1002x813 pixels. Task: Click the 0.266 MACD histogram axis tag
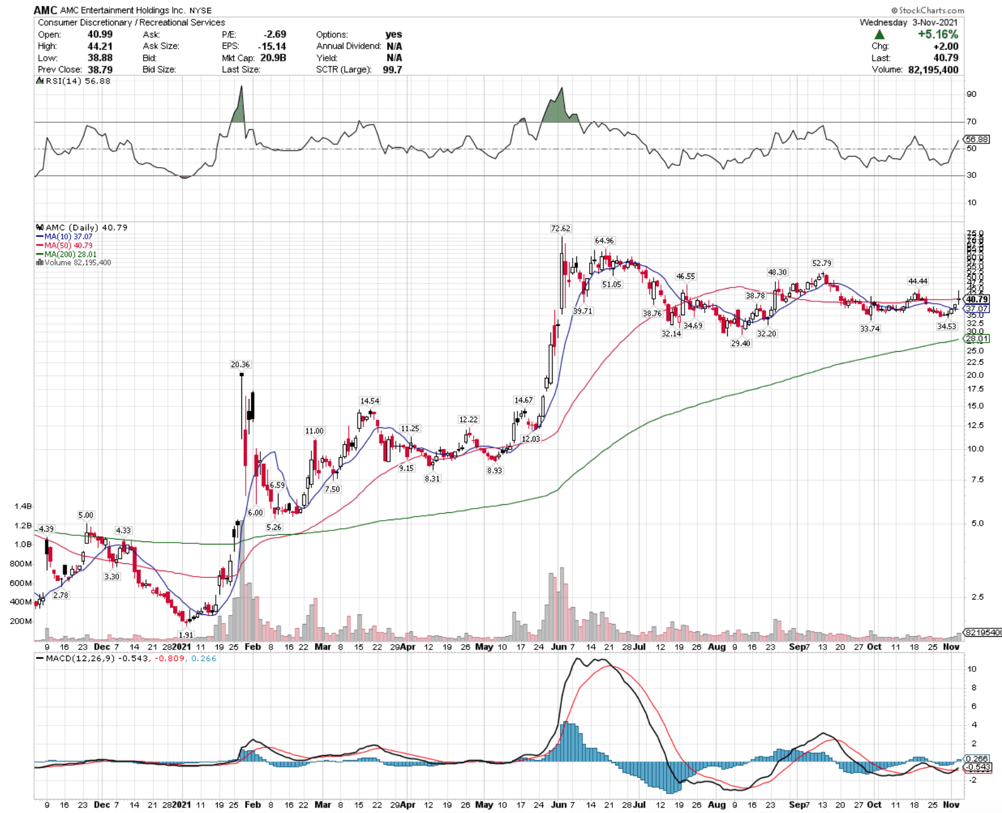coord(976,759)
